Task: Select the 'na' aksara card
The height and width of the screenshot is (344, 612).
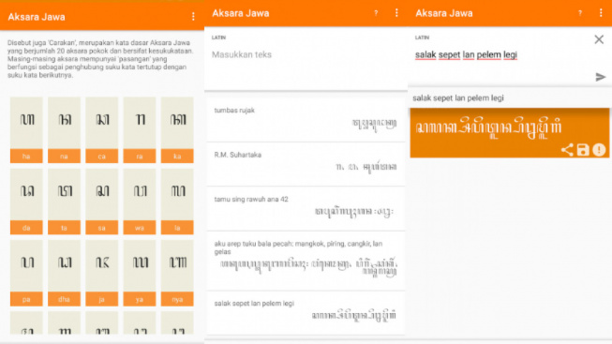Action: (64, 130)
